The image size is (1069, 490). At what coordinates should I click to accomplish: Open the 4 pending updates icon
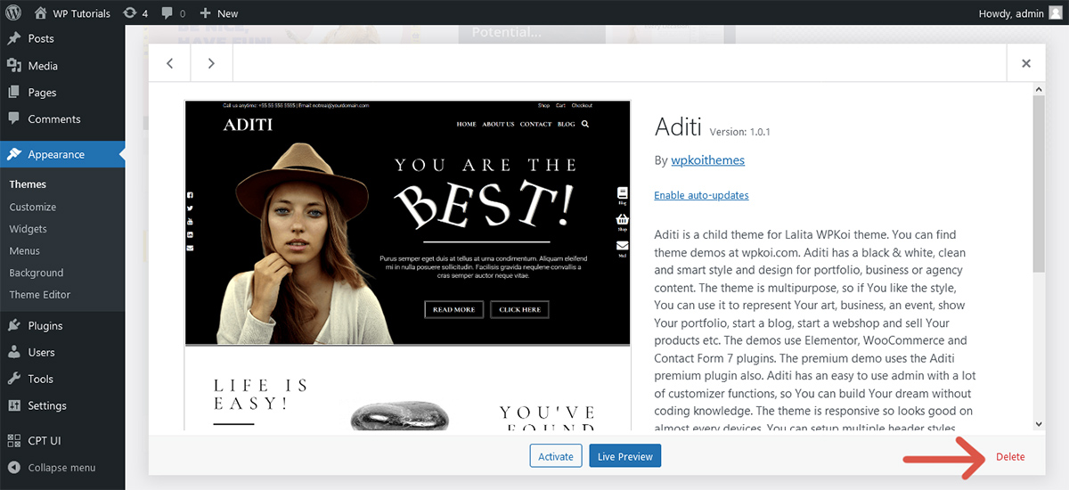(135, 13)
